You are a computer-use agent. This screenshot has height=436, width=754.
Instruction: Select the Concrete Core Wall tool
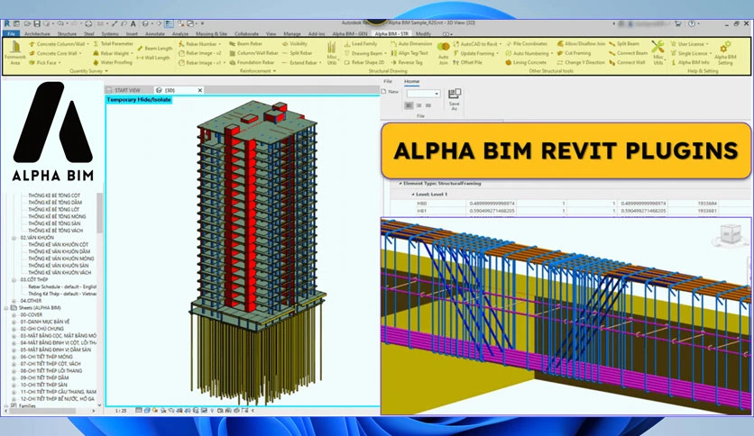point(55,53)
